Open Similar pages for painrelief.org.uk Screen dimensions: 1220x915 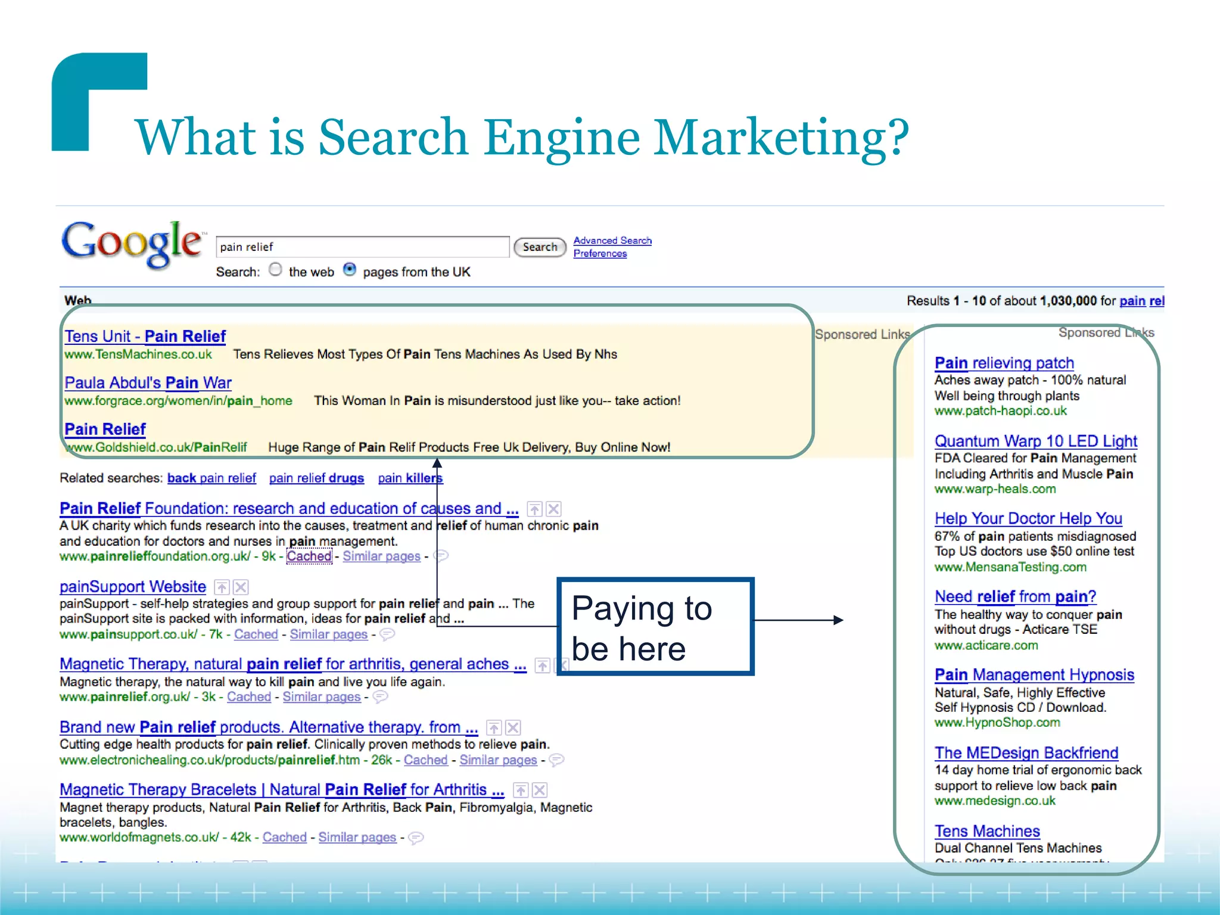[322, 697]
